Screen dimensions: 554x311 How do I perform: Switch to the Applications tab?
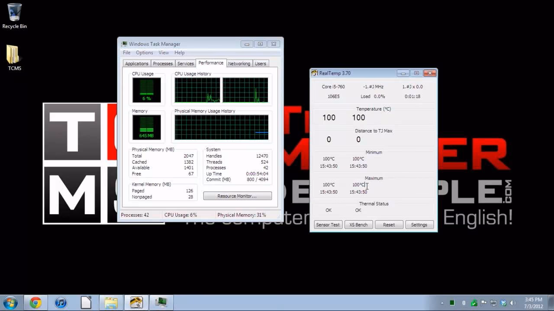[137, 63]
